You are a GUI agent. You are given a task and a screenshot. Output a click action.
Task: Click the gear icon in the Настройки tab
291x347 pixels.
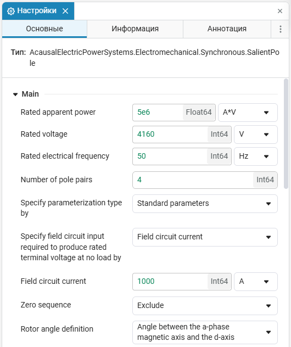pos(11,11)
